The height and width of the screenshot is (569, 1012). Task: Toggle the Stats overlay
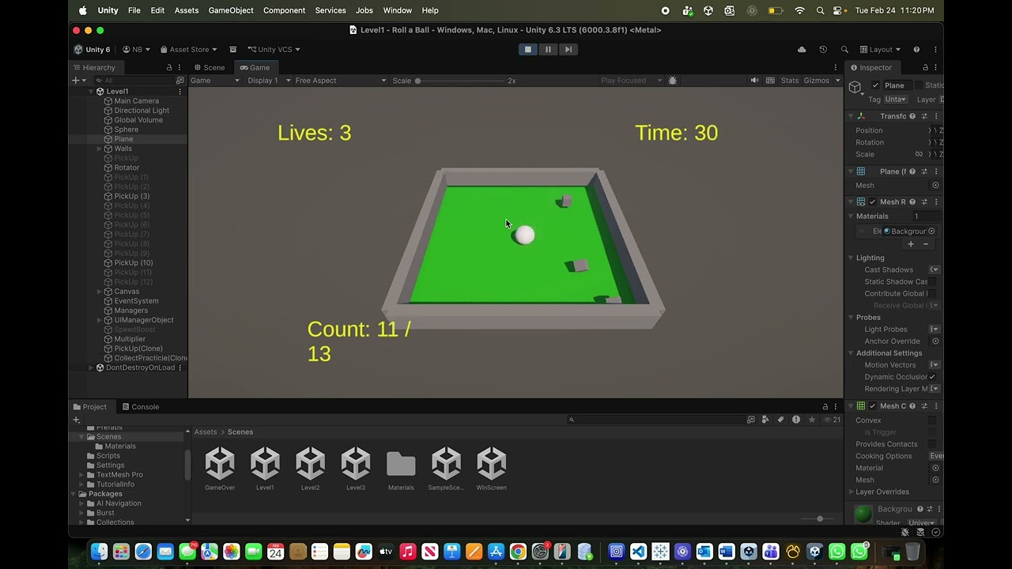click(790, 81)
